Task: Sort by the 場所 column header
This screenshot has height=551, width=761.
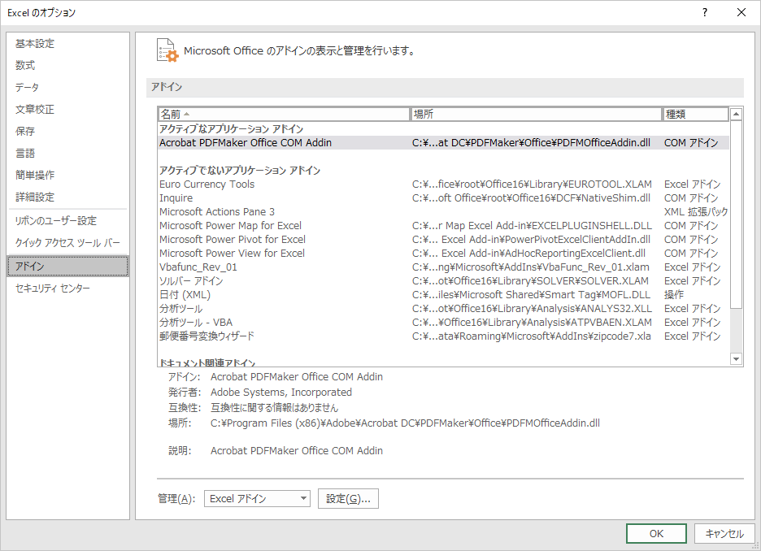Action: click(x=537, y=114)
